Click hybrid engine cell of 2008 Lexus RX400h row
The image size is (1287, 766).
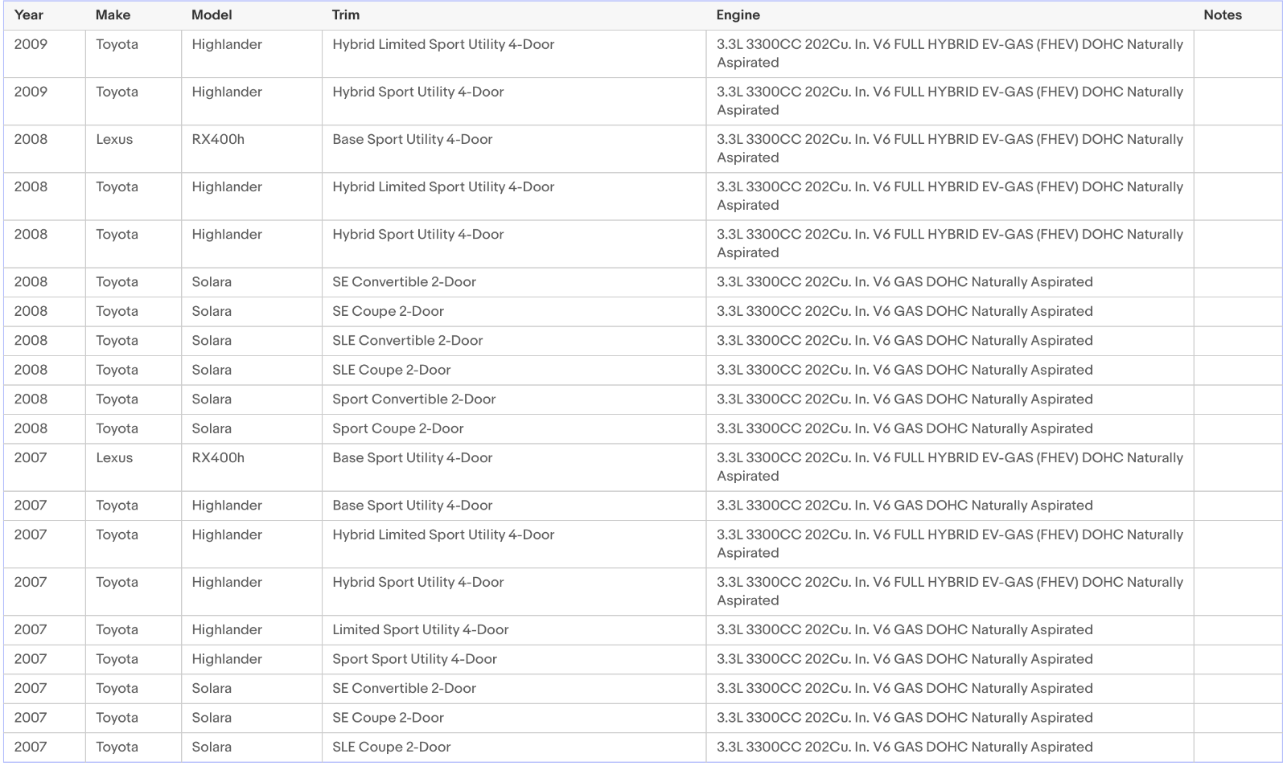pos(950,149)
